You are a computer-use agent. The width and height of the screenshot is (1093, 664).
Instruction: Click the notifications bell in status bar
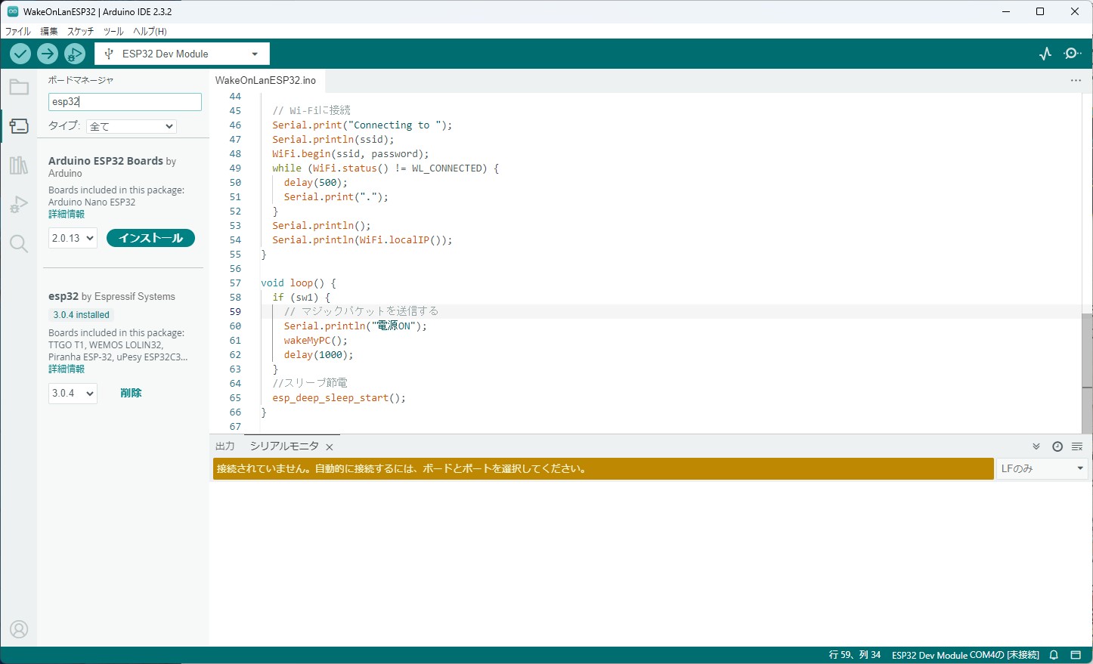coord(1054,655)
